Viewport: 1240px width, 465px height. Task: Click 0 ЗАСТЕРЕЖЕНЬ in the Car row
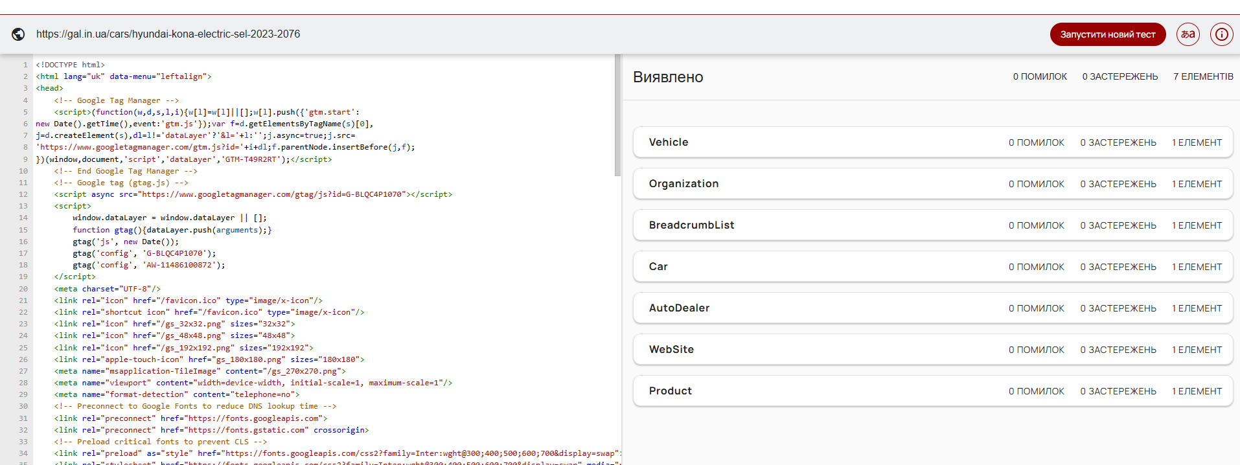coord(1118,267)
